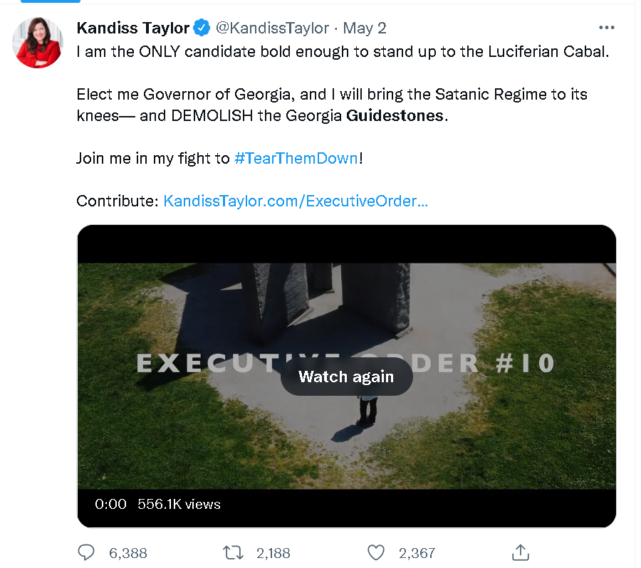The image size is (641, 568).
Task: Open Kandiss Taylor's profile picture
Action: click(x=38, y=41)
